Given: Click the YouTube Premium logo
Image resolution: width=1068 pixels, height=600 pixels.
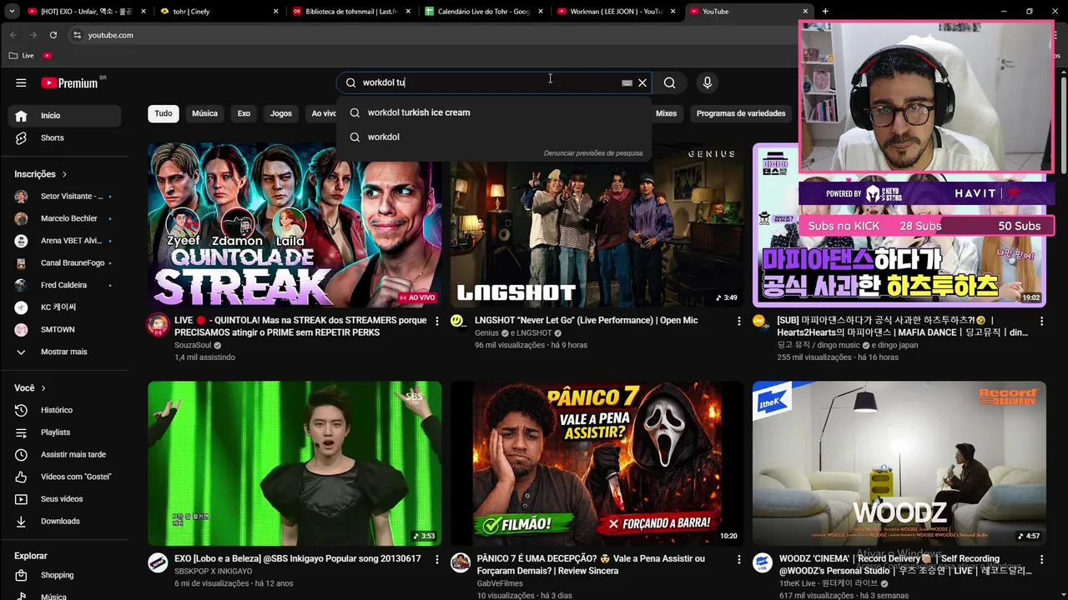Looking at the screenshot, I should pos(70,82).
